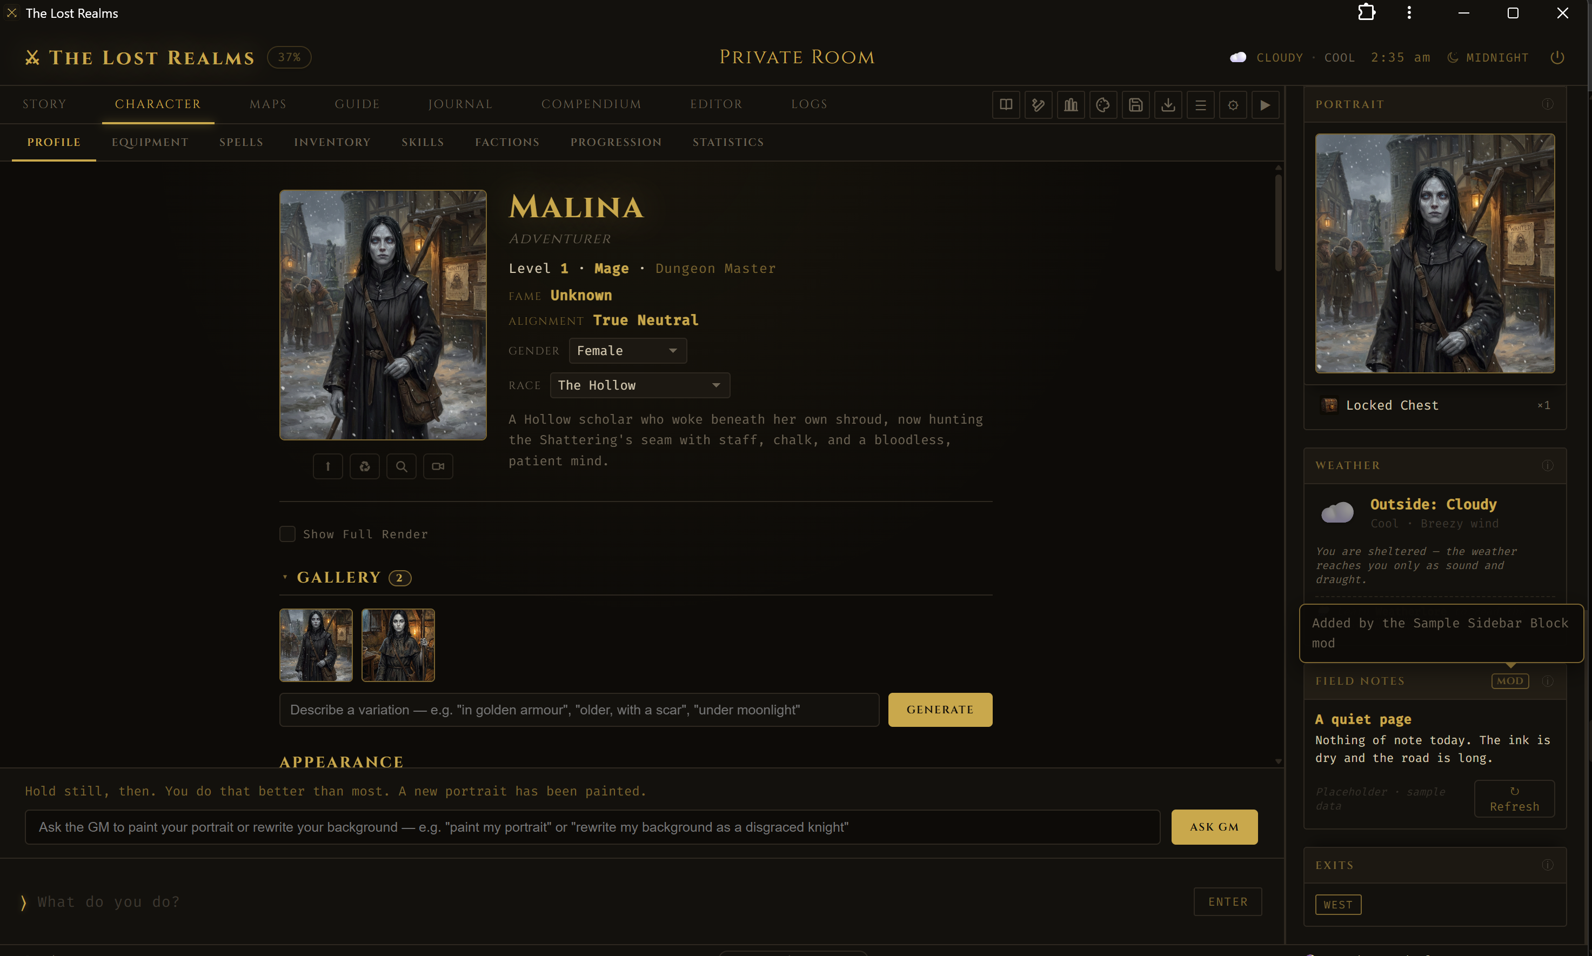
Task: Click the magnifier icon under portrait
Action: click(401, 466)
